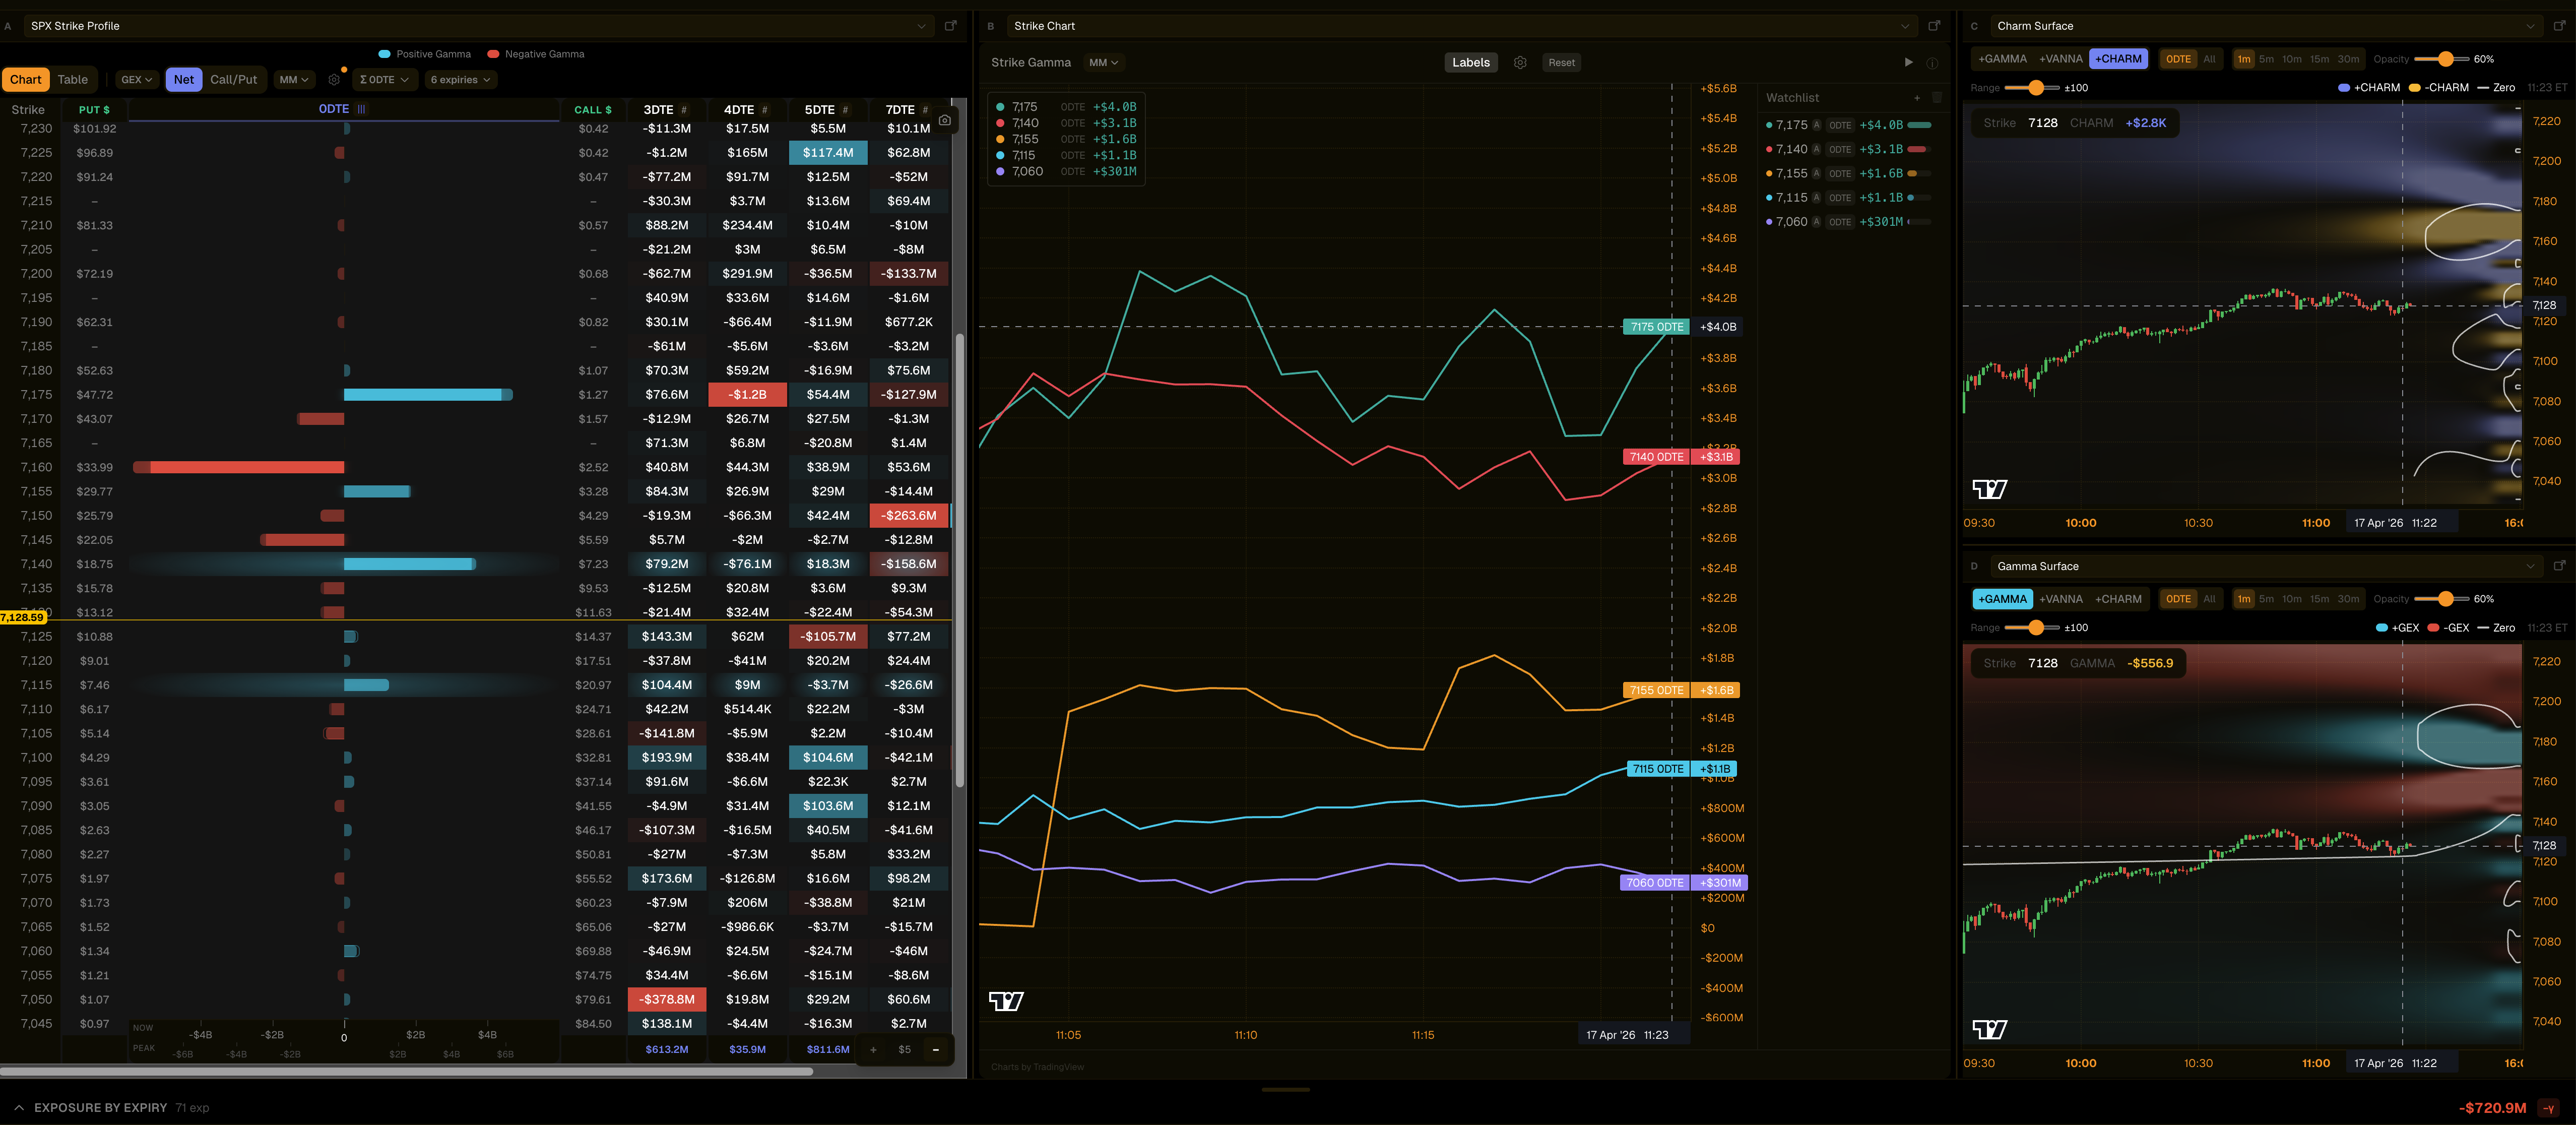
Task: Open the MM dropdown in Strike Chart
Action: coord(1104,63)
